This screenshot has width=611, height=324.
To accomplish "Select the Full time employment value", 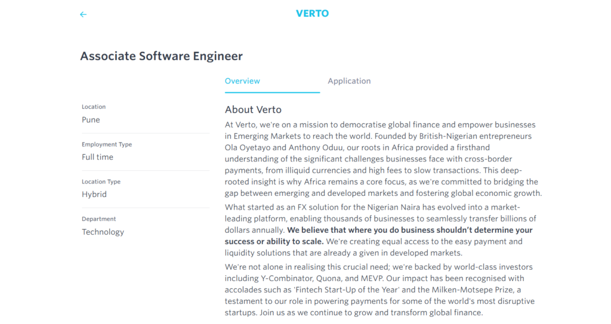I will pyautogui.click(x=97, y=157).
